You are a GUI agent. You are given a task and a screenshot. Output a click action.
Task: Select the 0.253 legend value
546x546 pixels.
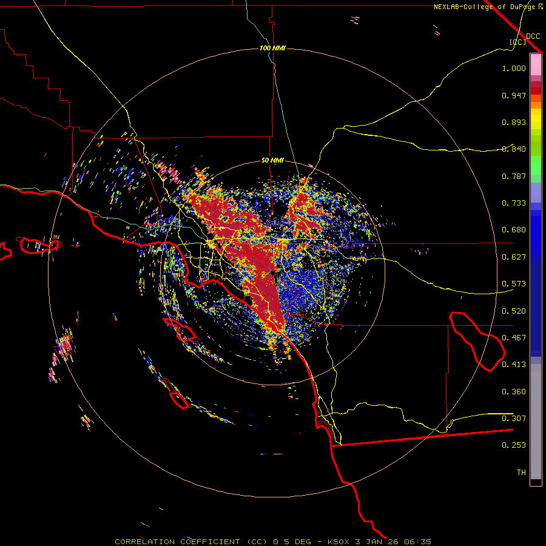[514, 445]
